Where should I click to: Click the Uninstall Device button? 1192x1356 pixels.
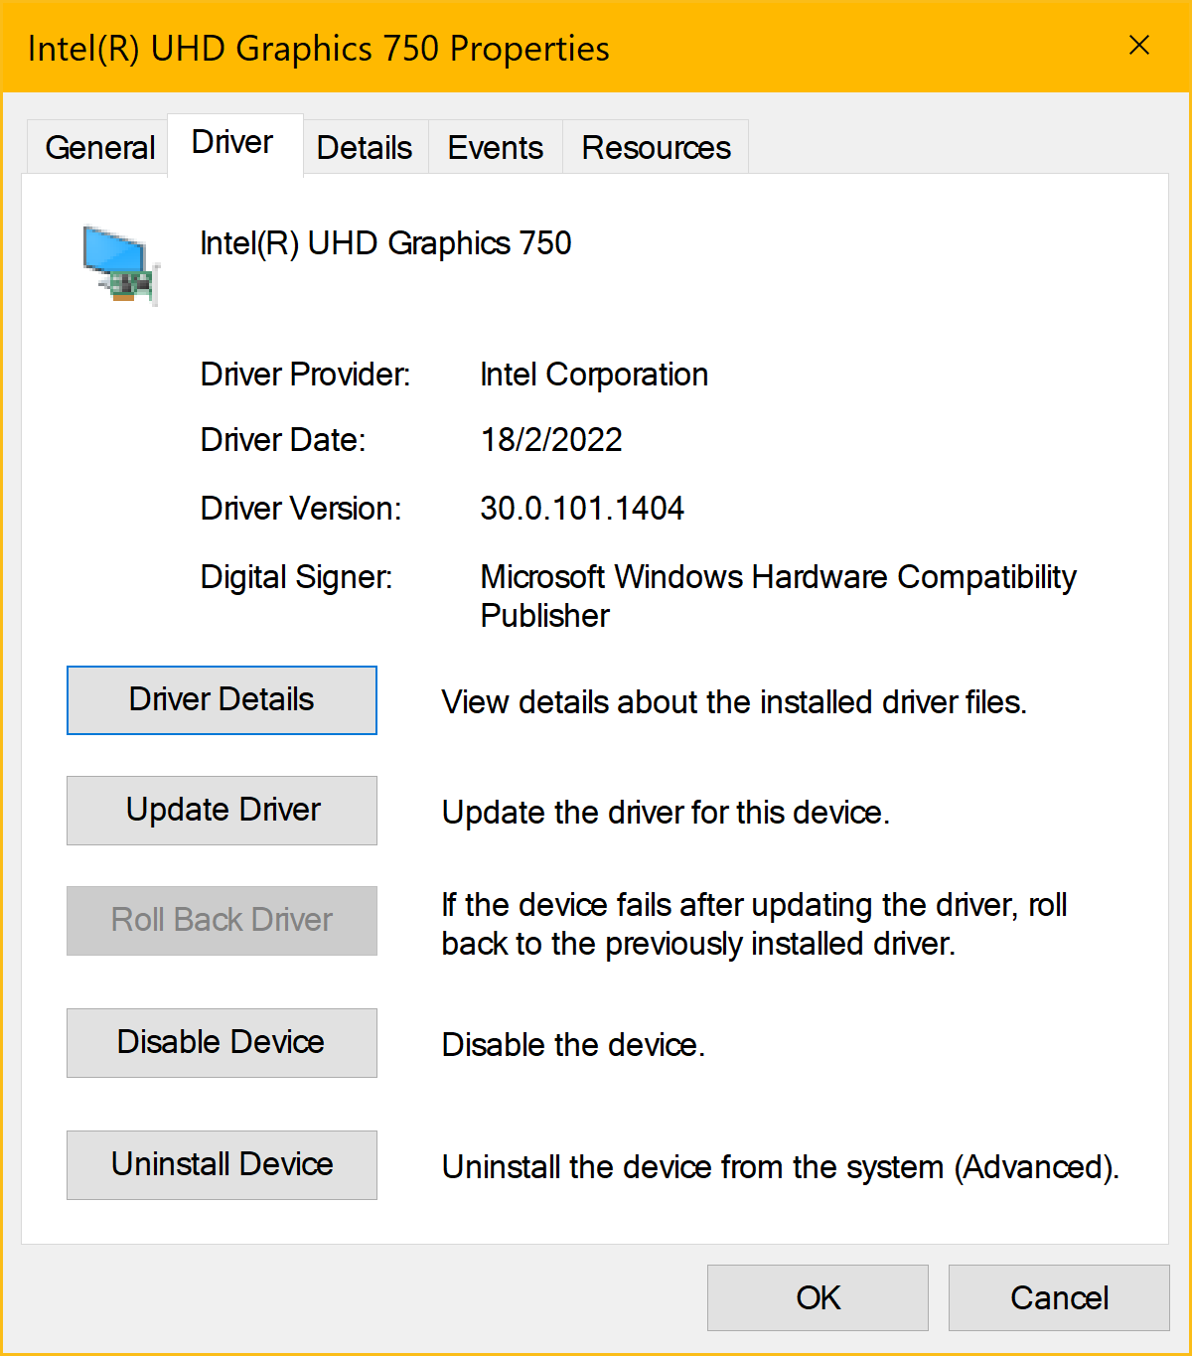click(x=222, y=1165)
